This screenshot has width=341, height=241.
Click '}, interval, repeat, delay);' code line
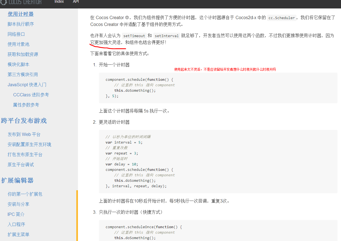136,186
